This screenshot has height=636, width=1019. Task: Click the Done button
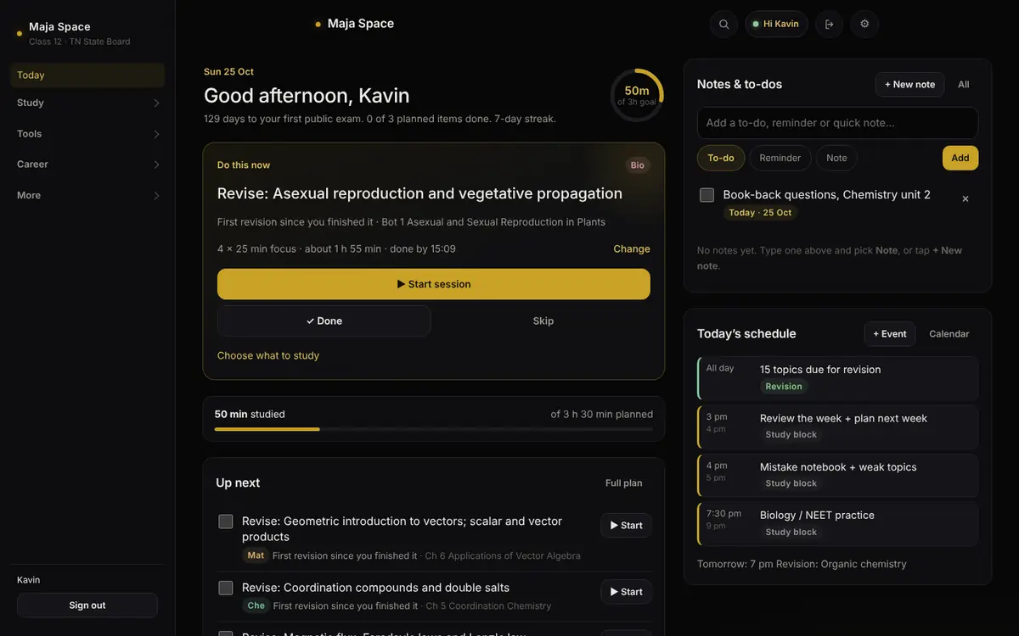[x=324, y=321]
